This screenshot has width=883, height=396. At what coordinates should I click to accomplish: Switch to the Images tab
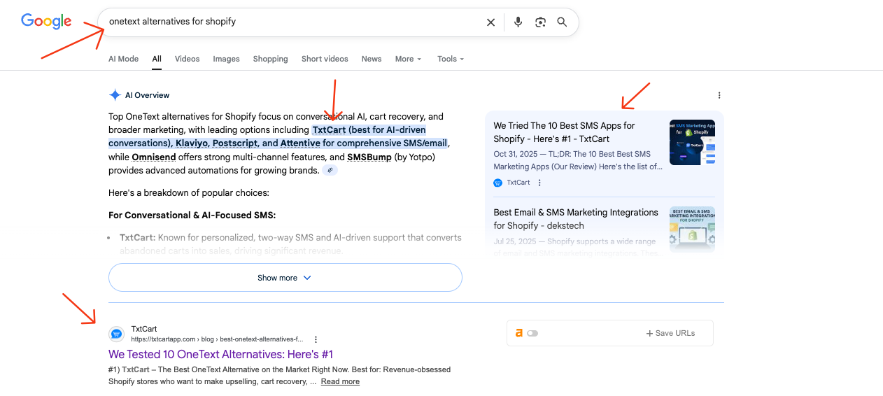(x=226, y=59)
